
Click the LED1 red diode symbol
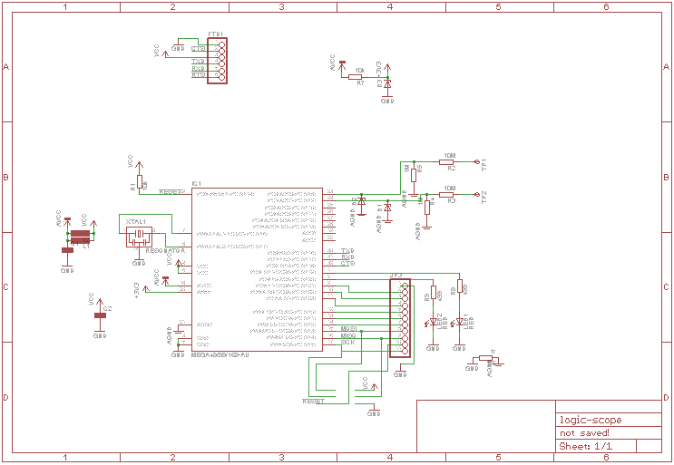460,322
